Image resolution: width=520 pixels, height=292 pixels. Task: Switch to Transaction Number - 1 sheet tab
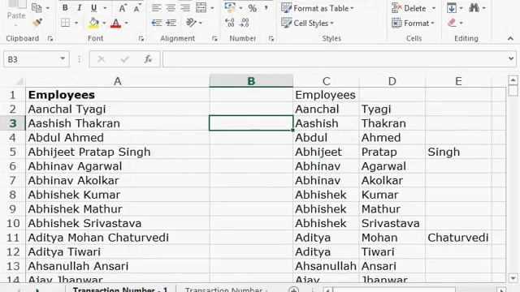pyautogui.click(x=120, y=290)
